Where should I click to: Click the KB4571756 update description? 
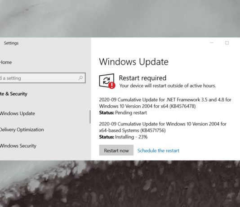click(163, 127)
